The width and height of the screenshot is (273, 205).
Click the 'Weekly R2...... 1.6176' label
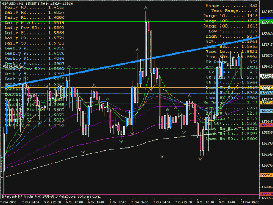coord(35,53)
